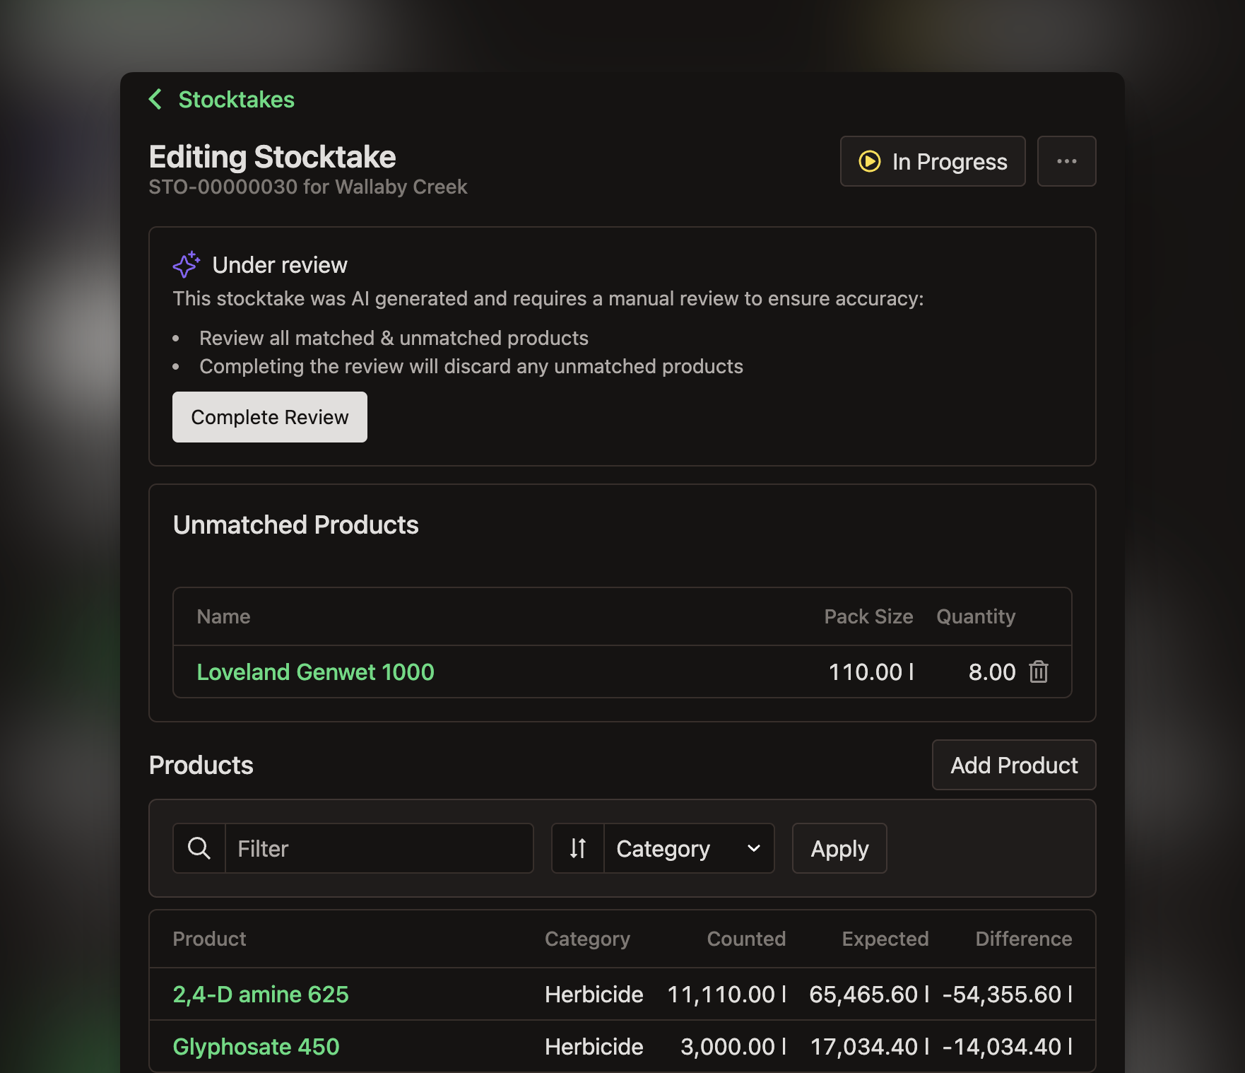Click the 8.00 quantity value
The height and width of the screenshot is (1073, 1245).
tap(992, 672)
